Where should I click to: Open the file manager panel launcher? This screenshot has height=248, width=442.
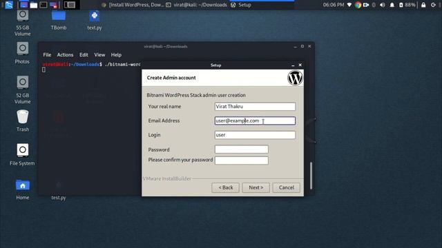[x=34, y=5]
